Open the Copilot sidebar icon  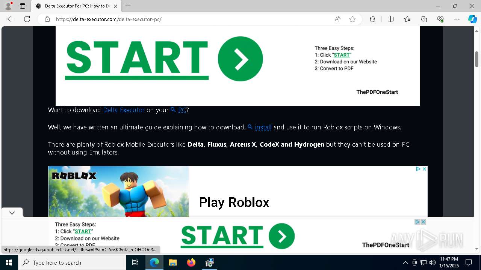coord(472,19)
